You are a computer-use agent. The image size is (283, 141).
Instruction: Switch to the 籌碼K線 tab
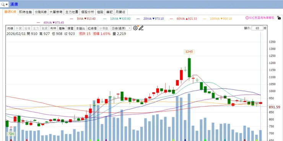tap(10, 12)
